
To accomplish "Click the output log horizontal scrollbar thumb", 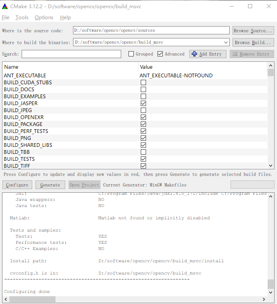I will (32, 299).
